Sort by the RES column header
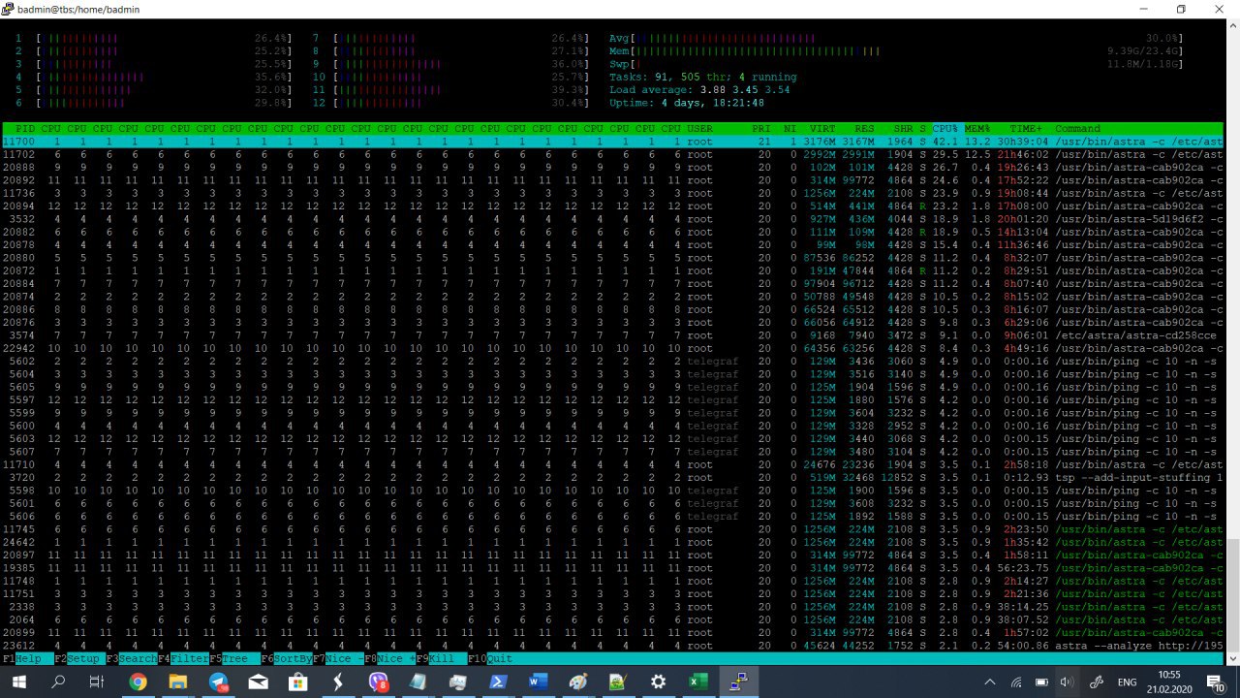Viewport: 1240px width, 698px height. pyautogui.click(x=865, y=128)
